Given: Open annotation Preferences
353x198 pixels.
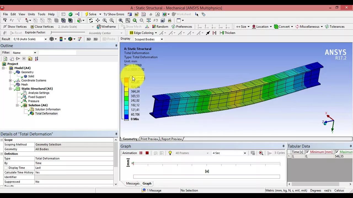Looking at the screenshot, I should 182,27.
